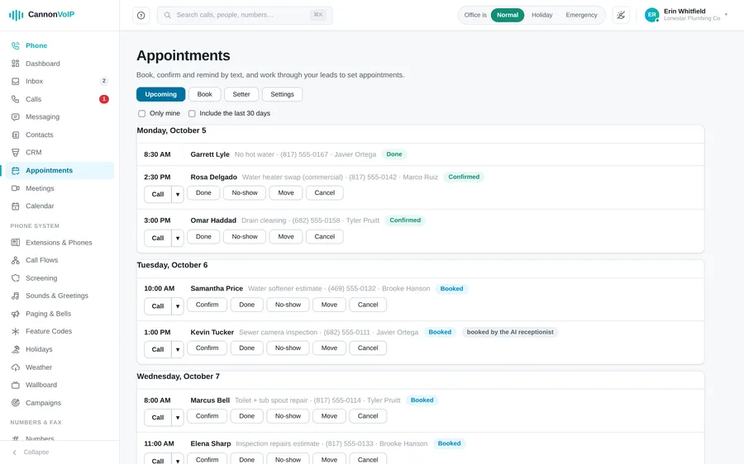Click the Dashboard grid icon
Screen dimensions: 744x464
[16, 64]
